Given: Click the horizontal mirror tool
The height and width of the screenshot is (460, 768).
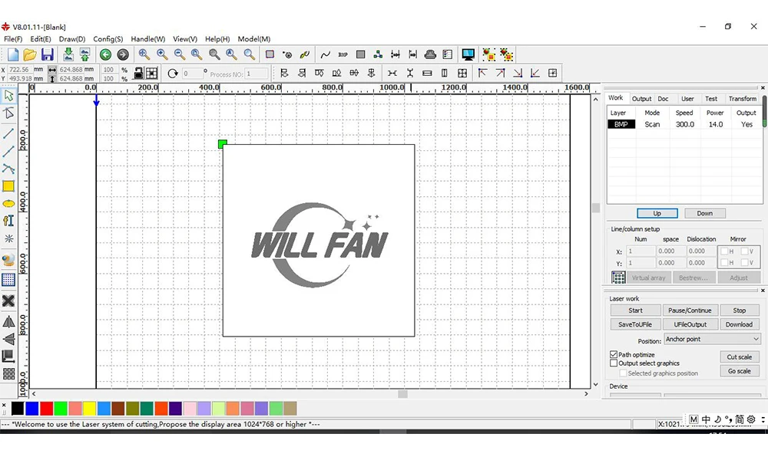Looking at the screenshot, I should click(8, 322).
